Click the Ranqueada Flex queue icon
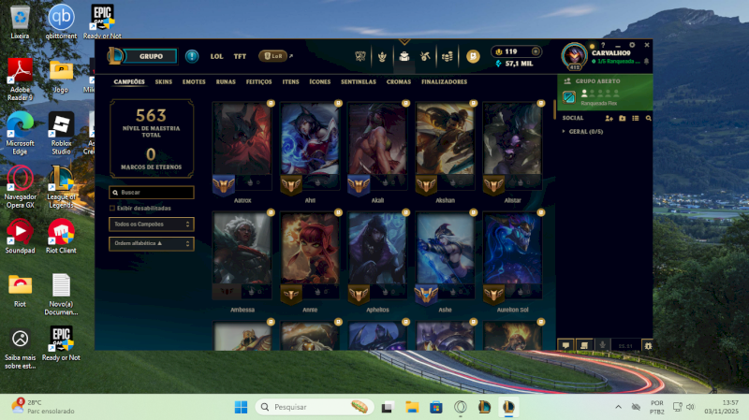 [569, 97]
